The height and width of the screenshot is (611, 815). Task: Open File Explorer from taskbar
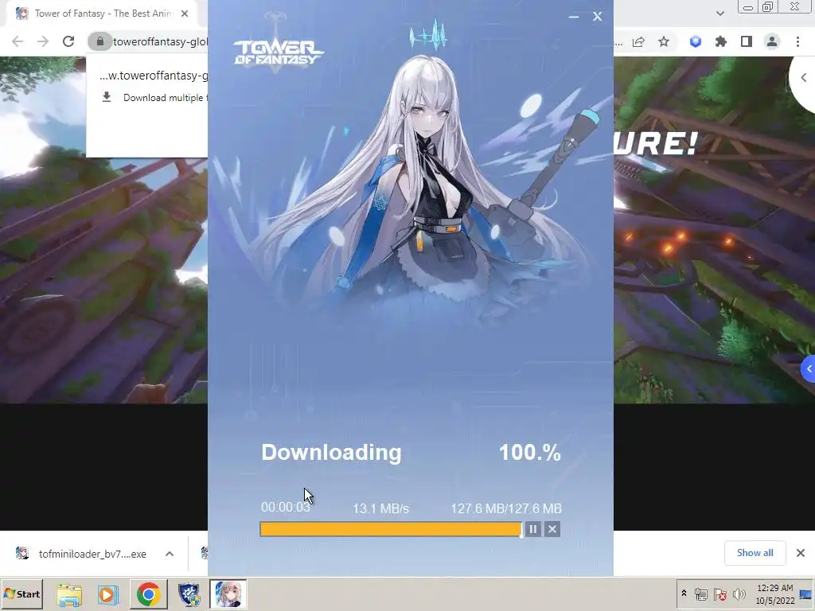pos(69,594)
